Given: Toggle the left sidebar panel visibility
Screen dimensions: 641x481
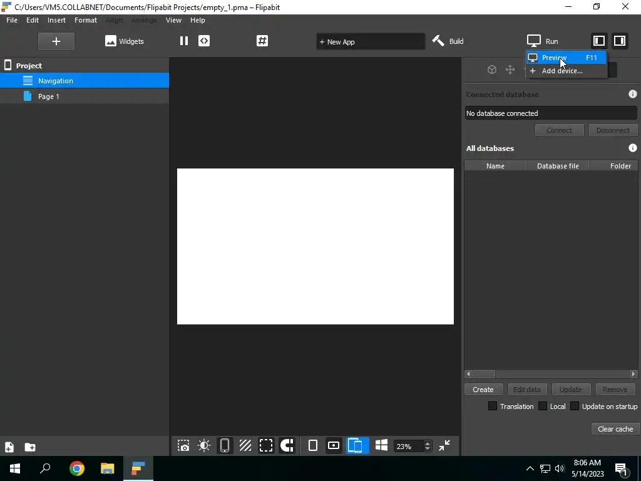Looking at the screenshot, I should tap(599, 41).
